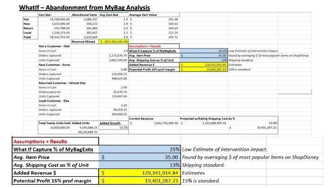Click yearly units value '33,600,000.00'
This screenshot has width=335, height=188.
pos(60,128)
